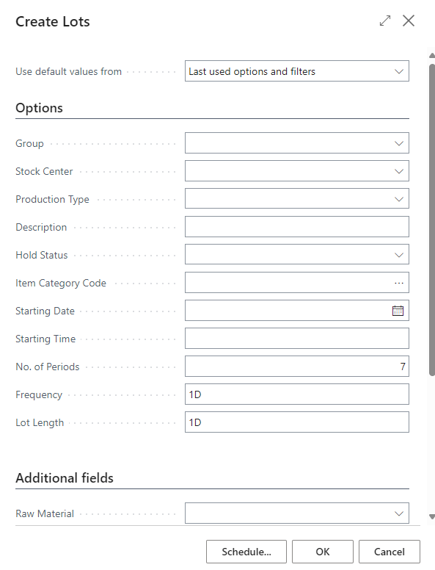Image resolution: width=435 pixels, height=570 pixels.
Task: Select the No. of Periods field
Action: 297,367
